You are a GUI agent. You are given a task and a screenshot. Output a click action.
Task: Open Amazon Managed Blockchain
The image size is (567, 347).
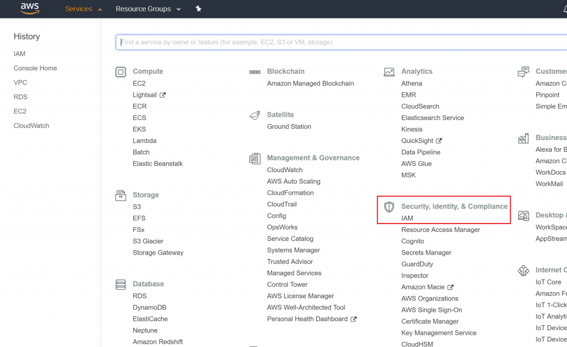[x=310, y=83]
